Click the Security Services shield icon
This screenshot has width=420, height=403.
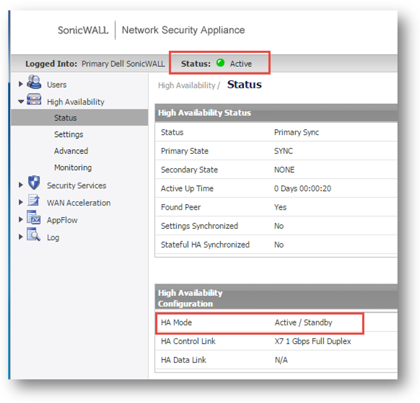coord(34,184)
